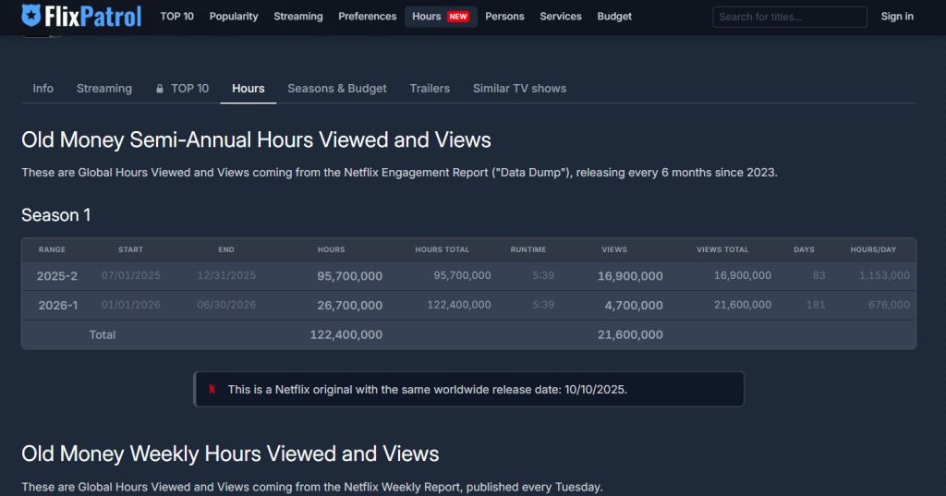Viewport: 946px width, 496px height.
Task: Go to Streaming in top navigation
Action: (x=298, y=17)
